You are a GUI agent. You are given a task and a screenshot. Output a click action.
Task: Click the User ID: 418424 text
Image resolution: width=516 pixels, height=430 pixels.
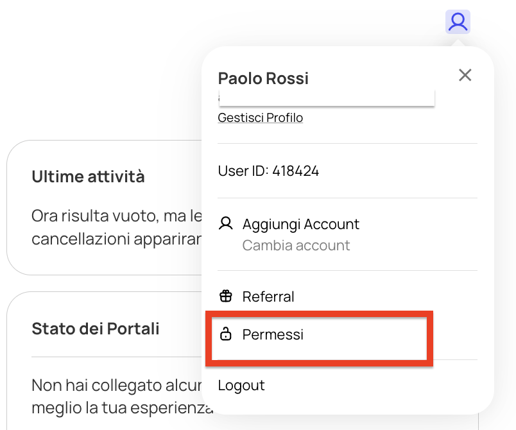point(268,171)
